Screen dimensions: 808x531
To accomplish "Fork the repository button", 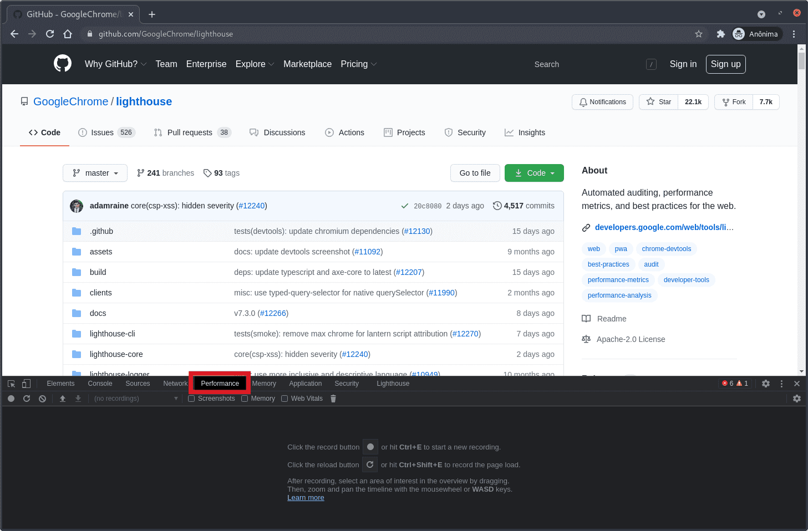I will pos(734,102).
